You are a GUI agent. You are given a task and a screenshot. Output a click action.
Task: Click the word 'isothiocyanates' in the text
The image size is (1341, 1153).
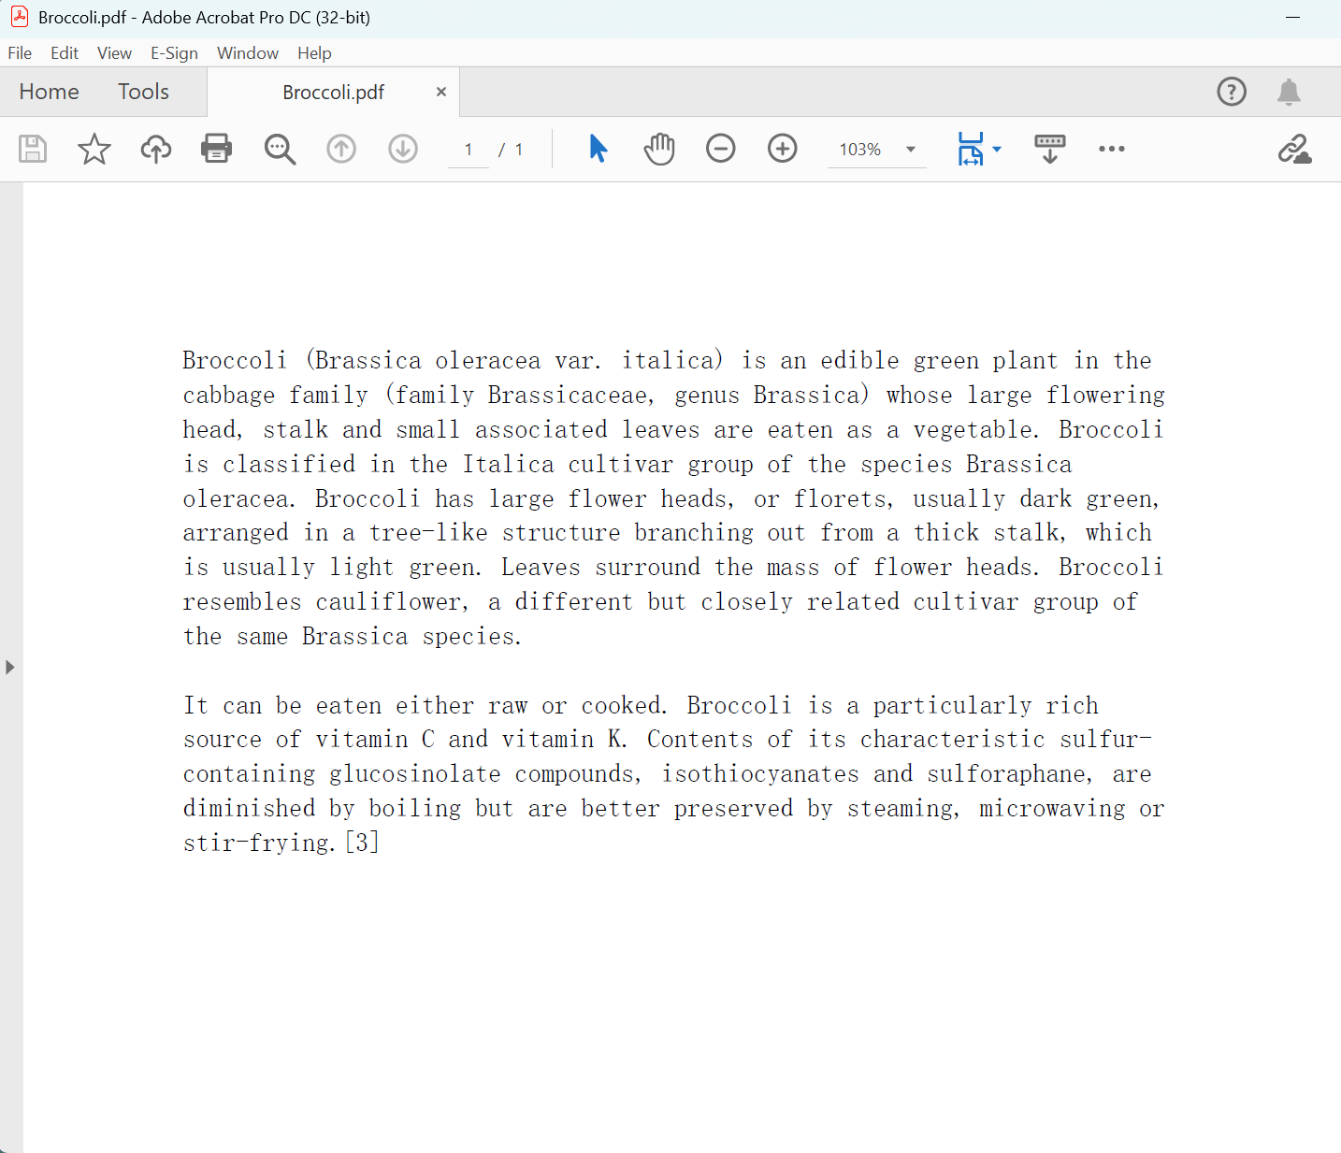click(x=760, y=774)
